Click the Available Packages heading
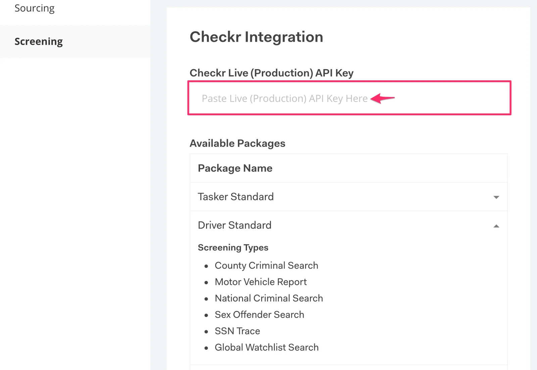This screenshot has height=370, width=537. pos(237,143)
